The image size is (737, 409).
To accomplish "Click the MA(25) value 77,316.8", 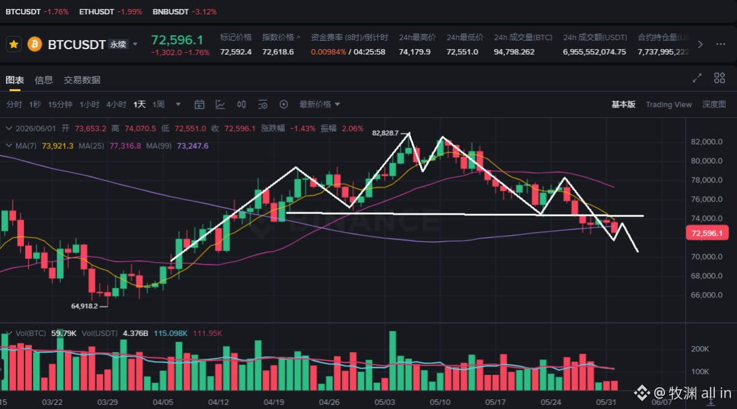I will [x=125, y=146].
